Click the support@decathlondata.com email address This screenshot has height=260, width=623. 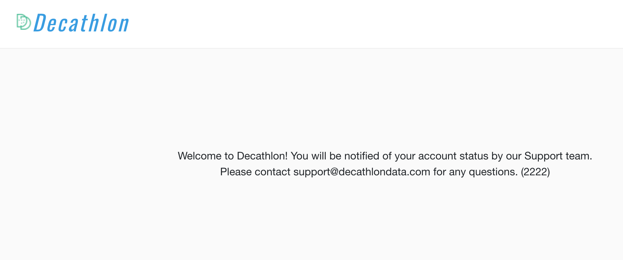pyautogui.click(x=362, y=172)
